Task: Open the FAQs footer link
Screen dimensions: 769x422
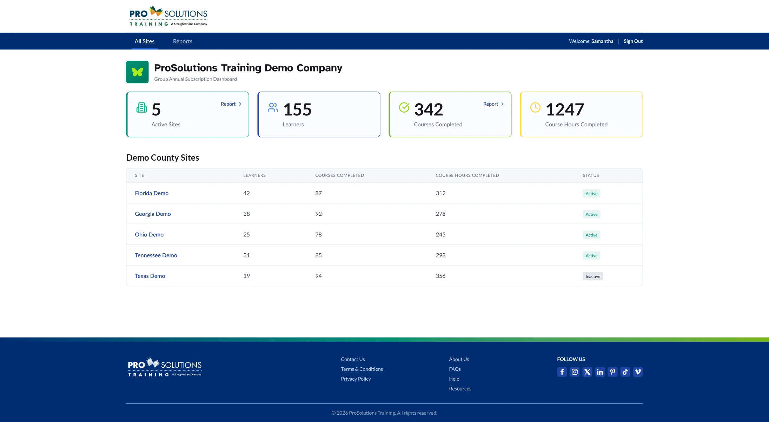Action: [455, 369]
